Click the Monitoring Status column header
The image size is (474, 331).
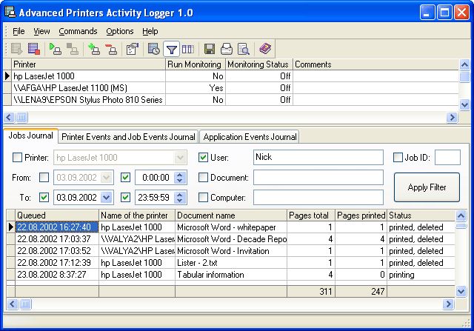click(259, 64)
